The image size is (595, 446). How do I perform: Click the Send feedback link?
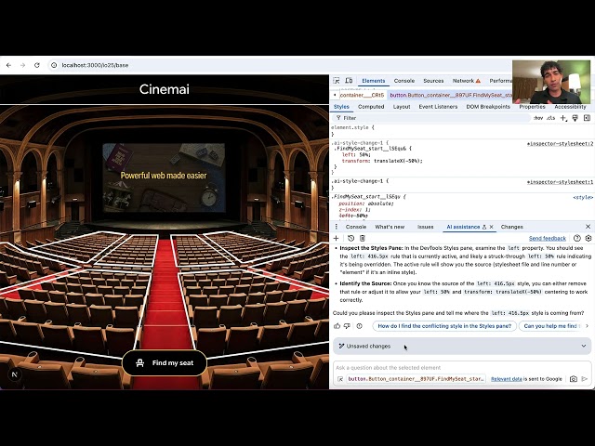(548, 238)
